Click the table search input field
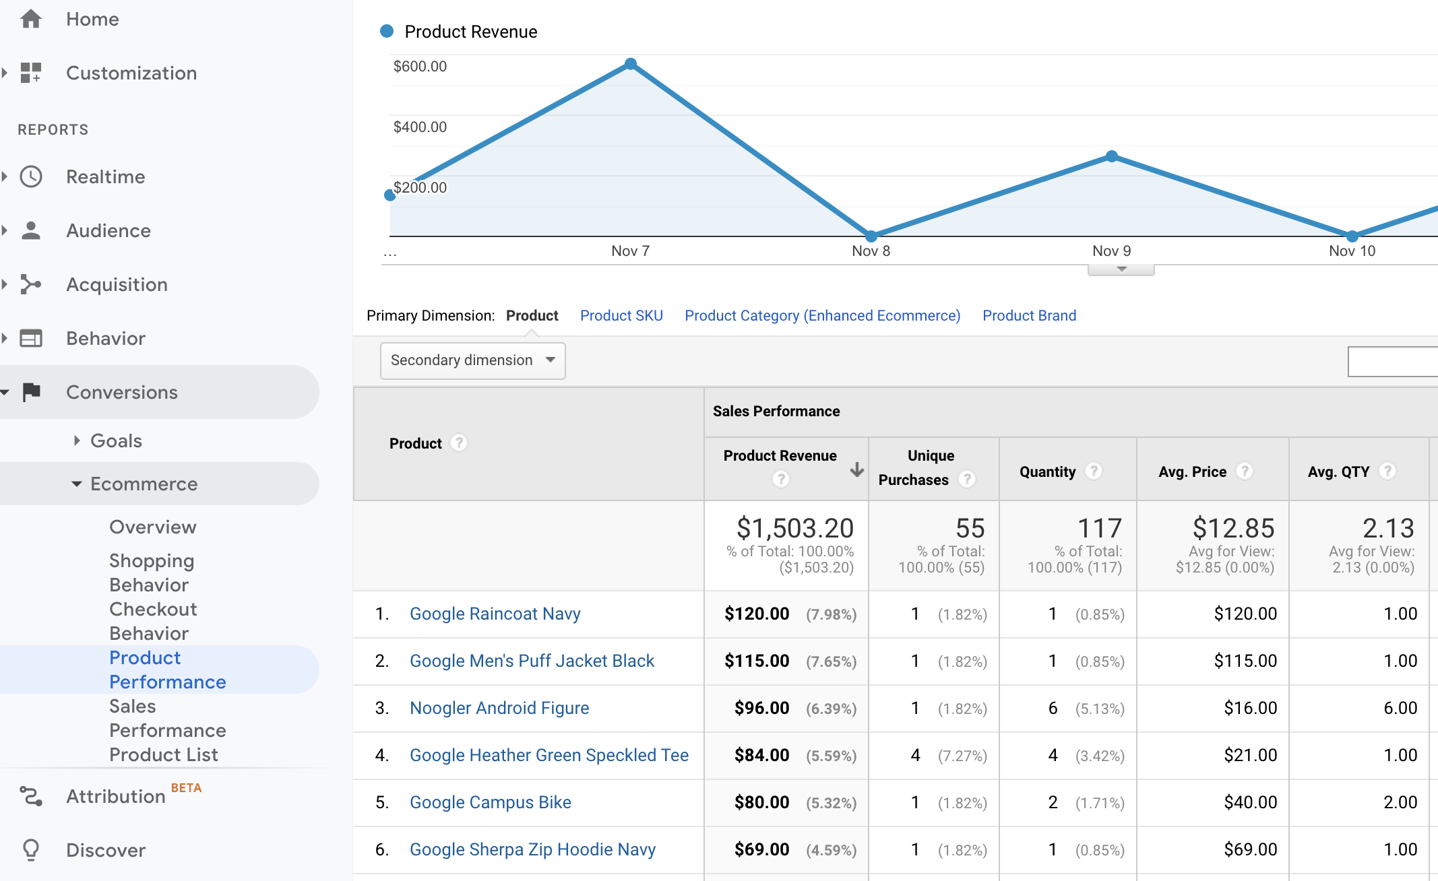This screenshot has height=881, width=1438. [x=1392, y=362]
